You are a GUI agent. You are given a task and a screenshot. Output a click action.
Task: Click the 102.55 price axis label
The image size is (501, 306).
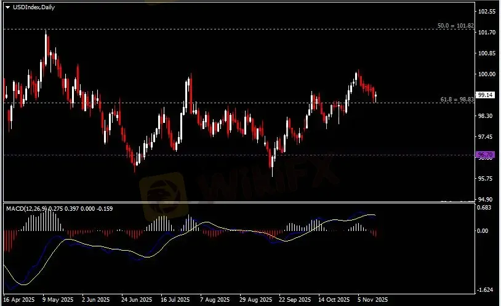tap(486, 12)
